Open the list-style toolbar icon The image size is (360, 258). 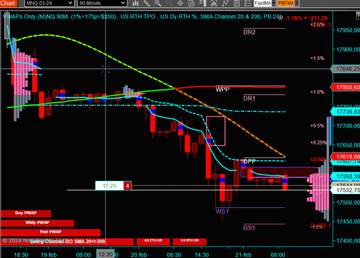click(x=248, y=3)
